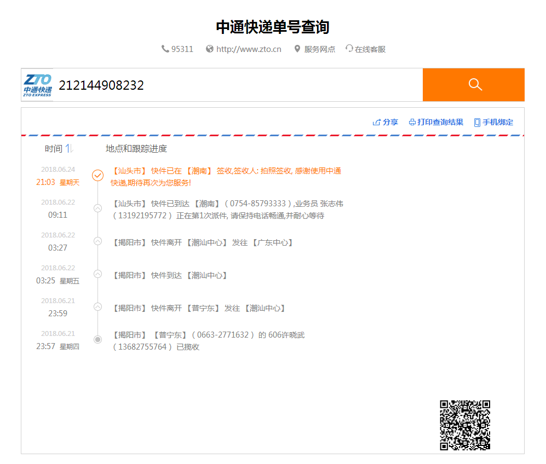This screenshot has width=546, height=464.
Task: Click the 21:03 星期天 time label
Action: point(58,182)
